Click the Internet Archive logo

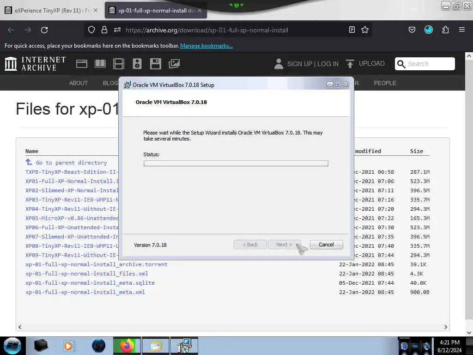click(x=35, y=64)
